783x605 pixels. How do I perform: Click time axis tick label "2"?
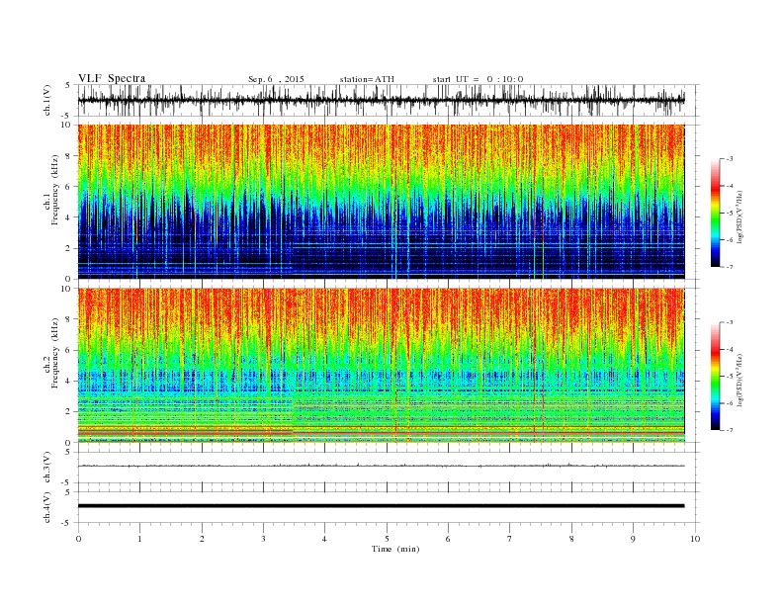tap(202, 539)
